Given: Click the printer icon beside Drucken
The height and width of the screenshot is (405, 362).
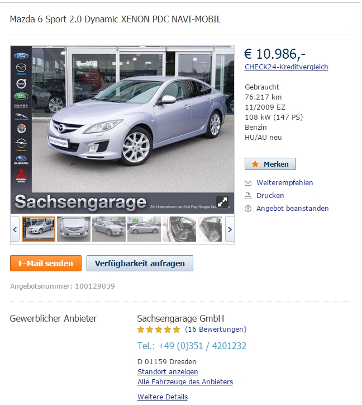Looking at the screenshot, I should 248,196.
